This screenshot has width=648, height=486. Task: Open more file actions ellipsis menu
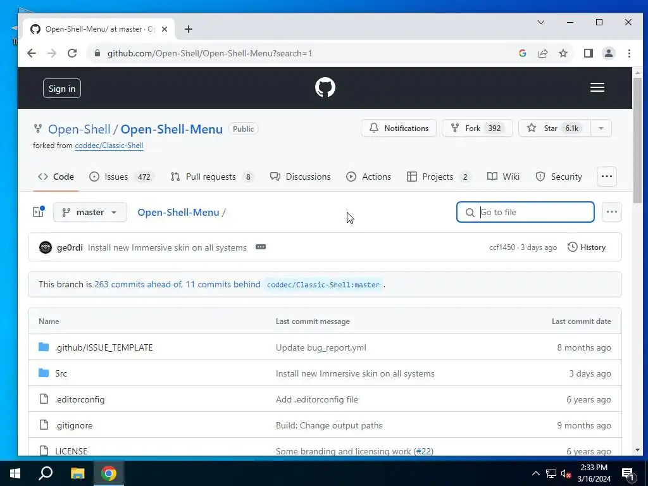click(612, 212)
